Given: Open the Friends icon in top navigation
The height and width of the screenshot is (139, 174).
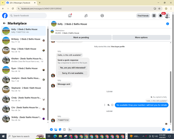Looking at the screenshot, I should point(86,16).
